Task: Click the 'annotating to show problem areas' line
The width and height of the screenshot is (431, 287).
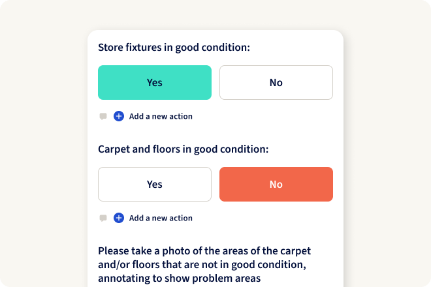Action: pos(180,279)
